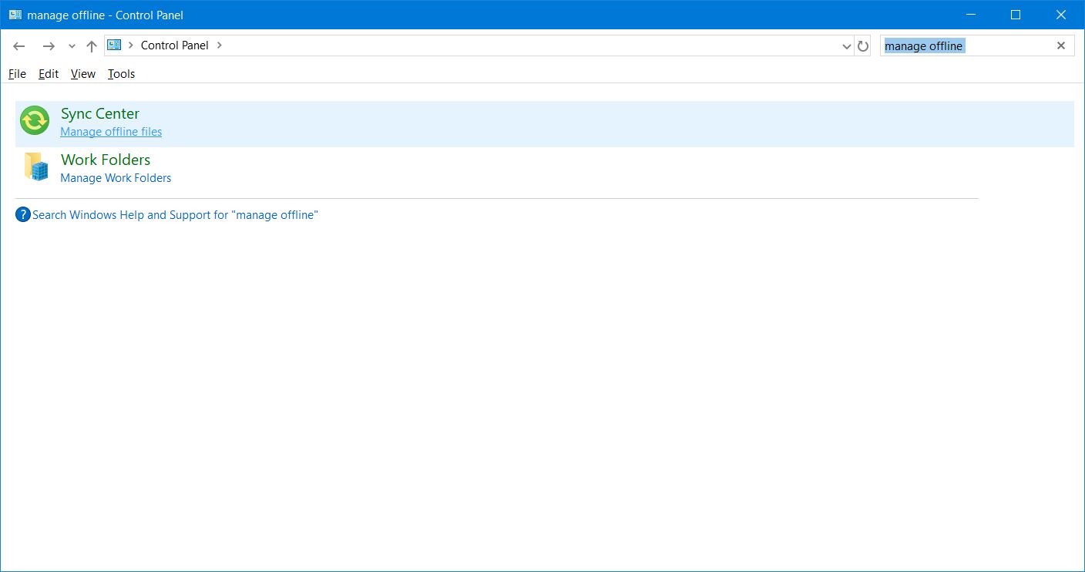
Task: Click the Control Panel title bar icon
Action: pyautogui.click(x=15, y=15)
